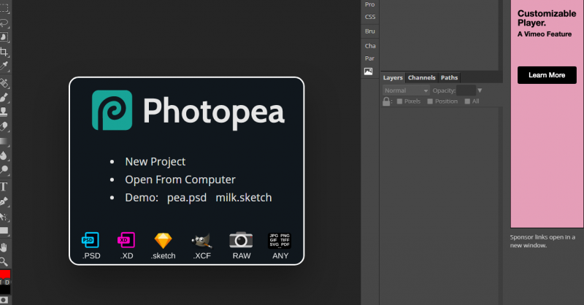The height and width of the screenshot is (305, 584).
Task: Click the Opacity value field
Action: [x=466, y=90]
